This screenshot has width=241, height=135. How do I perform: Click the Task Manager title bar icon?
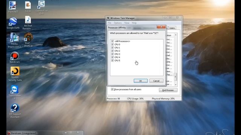pos(108,18)
